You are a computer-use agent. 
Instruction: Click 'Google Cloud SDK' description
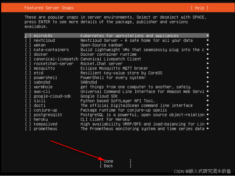99,96
